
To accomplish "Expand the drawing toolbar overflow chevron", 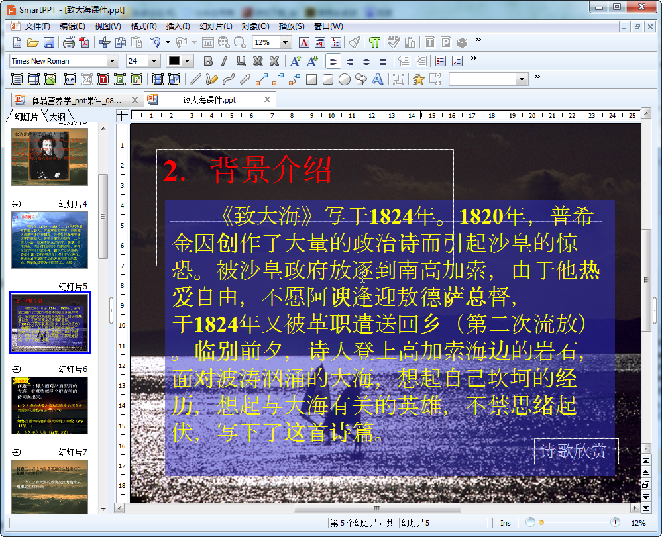I will tap(537, 77).
